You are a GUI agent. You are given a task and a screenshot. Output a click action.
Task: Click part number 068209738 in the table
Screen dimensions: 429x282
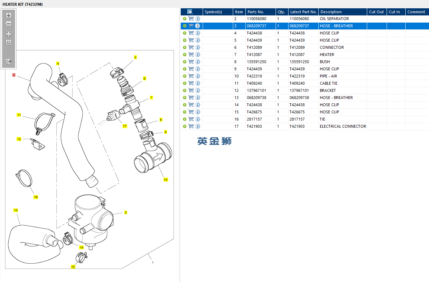[257, 98]
